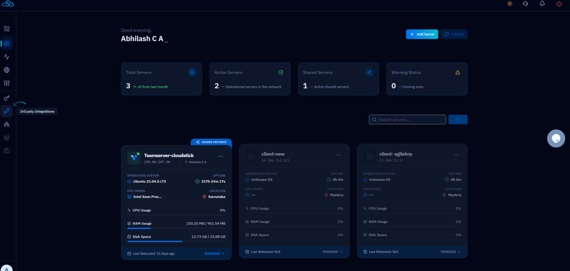Click 'Last Rebooted: 13 days ago' text
The height and width of the screenshot is (271, 570).
[x=153, y=253]
